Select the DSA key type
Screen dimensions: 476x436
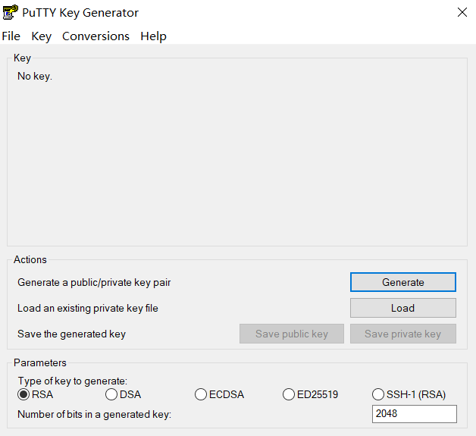[x=124, y=394]
